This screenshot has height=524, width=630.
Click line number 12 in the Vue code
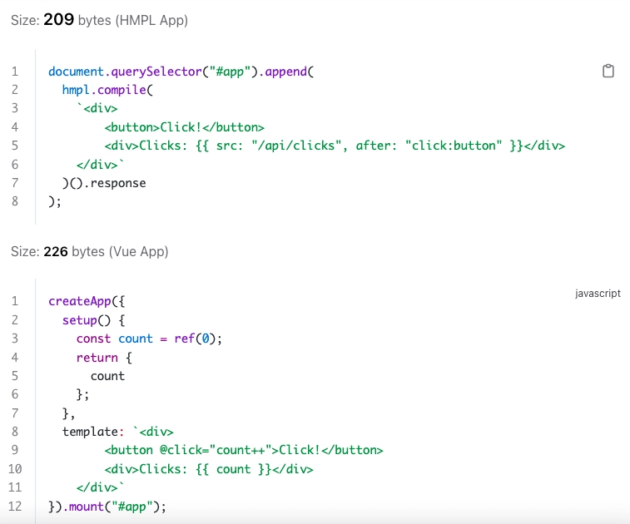pyautogui.click(x=15, y=507)
